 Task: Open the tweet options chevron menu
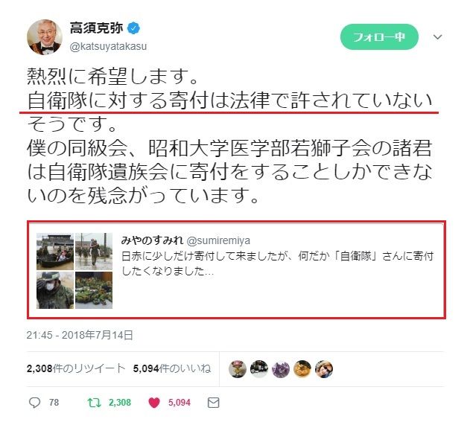pyautogui.click(x=437, y=37)
